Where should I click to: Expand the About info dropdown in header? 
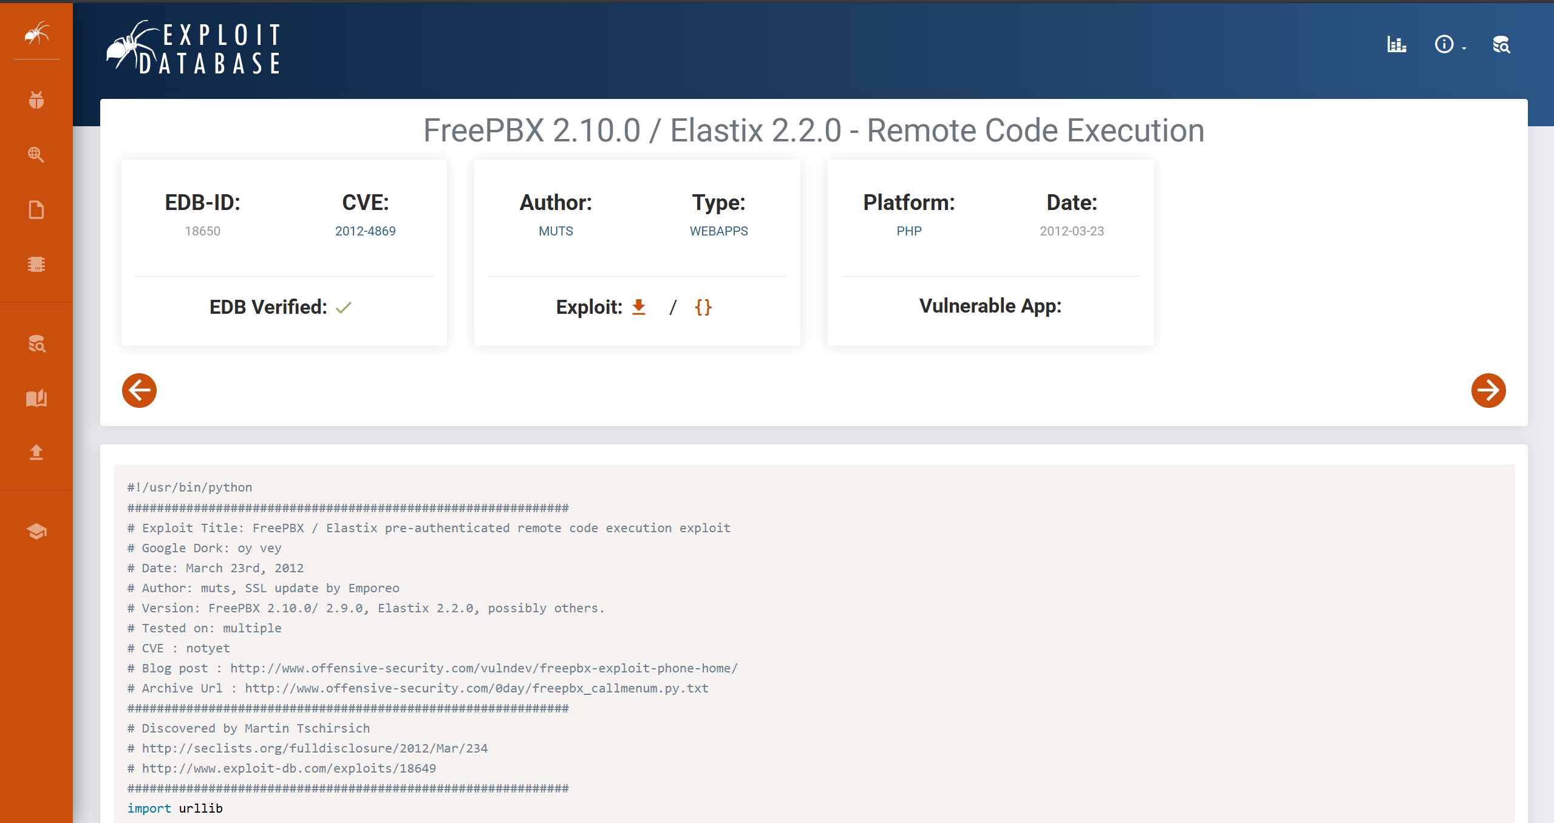(x=1450, y=44)
